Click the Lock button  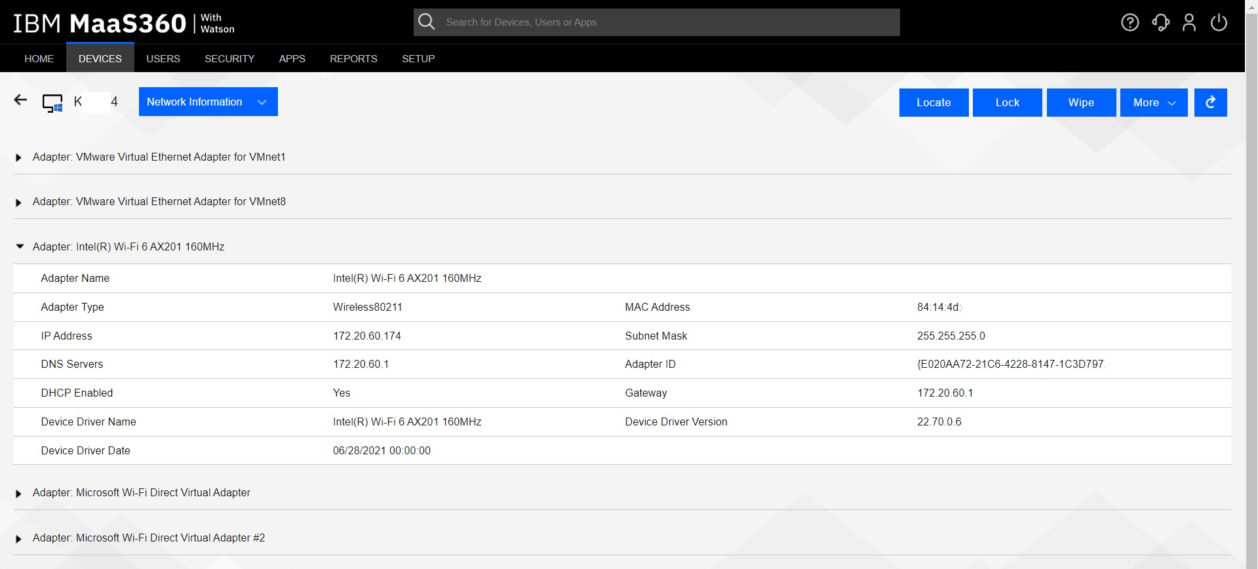coord(1007,102)
